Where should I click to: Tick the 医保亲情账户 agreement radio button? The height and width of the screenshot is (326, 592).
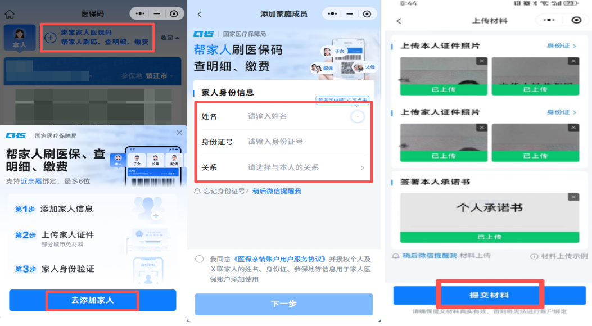(x=200, y=259)
